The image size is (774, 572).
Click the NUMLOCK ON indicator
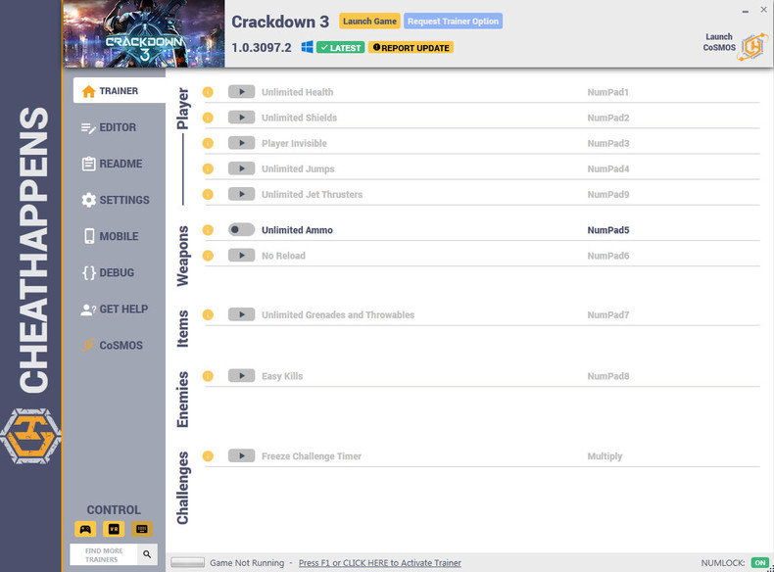tap(760, 562)
